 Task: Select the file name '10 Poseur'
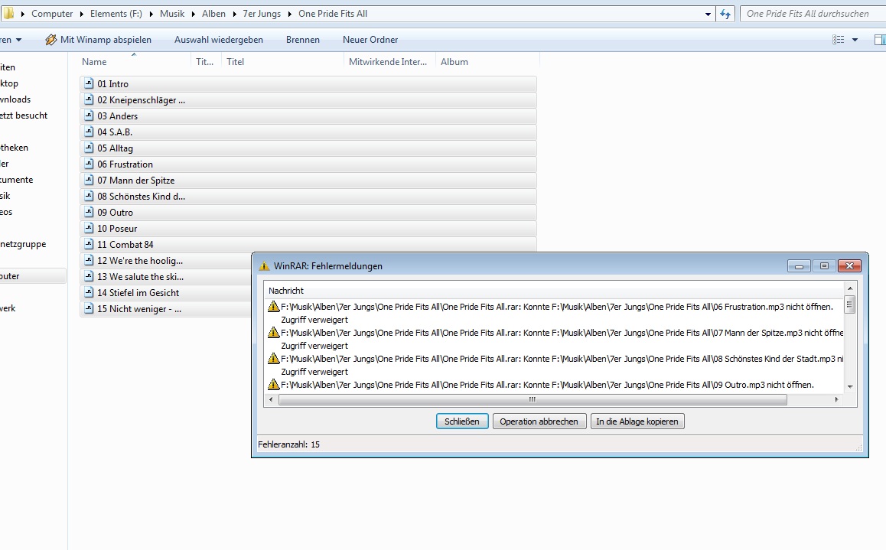(x=117, y=228)
